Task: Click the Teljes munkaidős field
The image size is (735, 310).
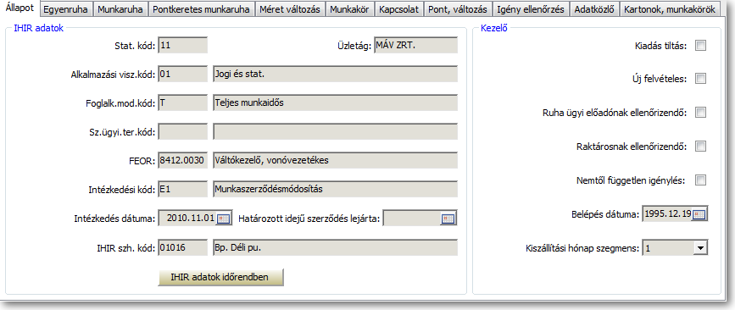Action: click(335, 102)
